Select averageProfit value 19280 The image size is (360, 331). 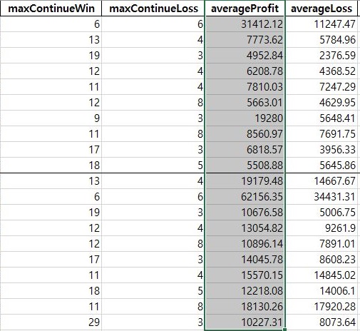point(245,118)
